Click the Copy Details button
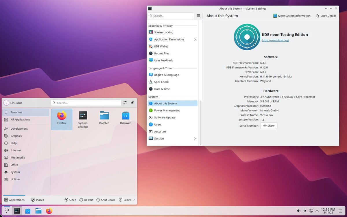The image size is (347, 217). point(326,16)
